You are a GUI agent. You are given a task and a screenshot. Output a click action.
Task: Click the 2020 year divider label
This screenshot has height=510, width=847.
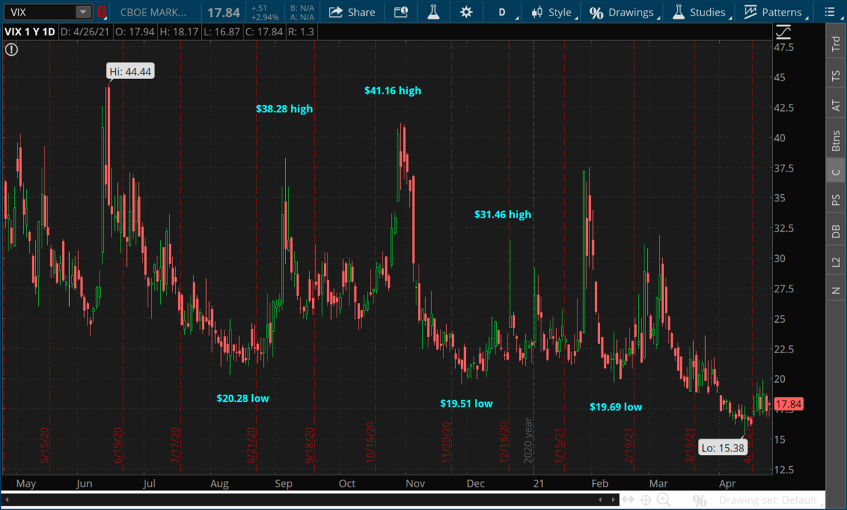pyautogui.click(x=527, y=441)
